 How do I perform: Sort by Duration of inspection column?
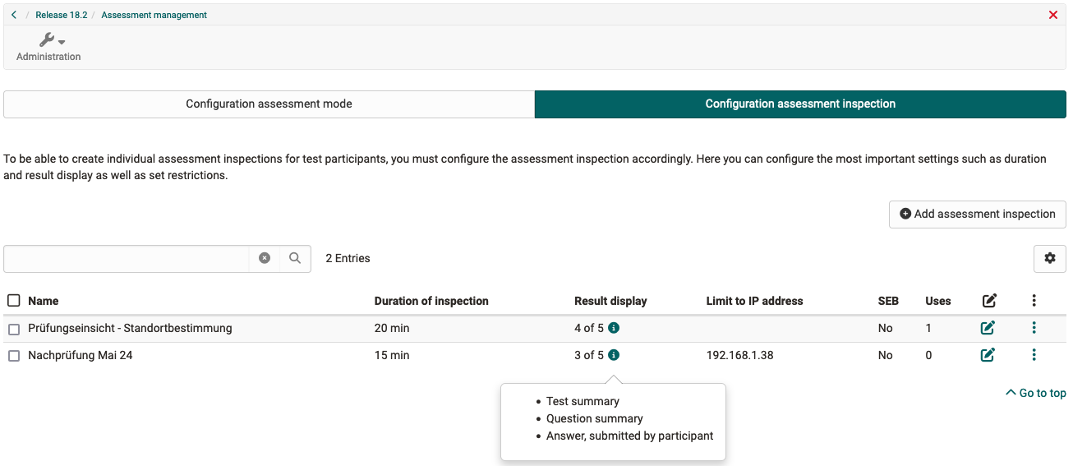tap(431, 301)
